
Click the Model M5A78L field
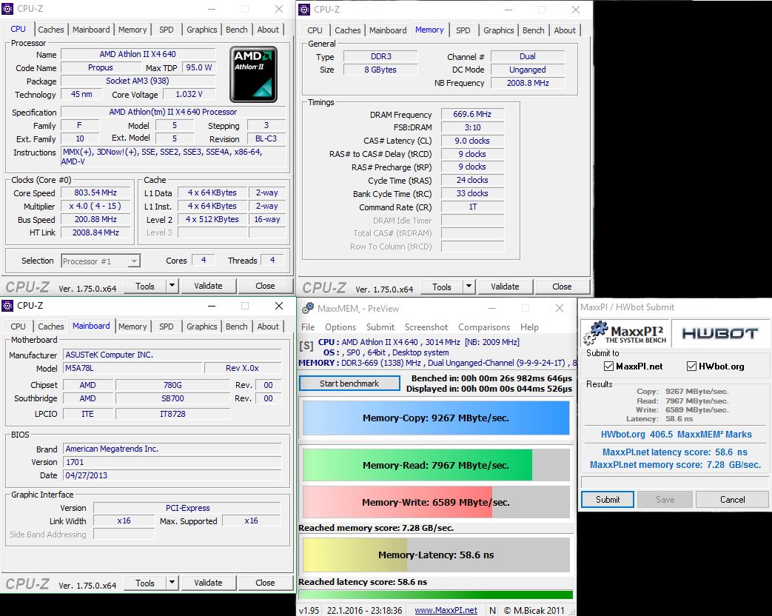(x=133, y=368)
